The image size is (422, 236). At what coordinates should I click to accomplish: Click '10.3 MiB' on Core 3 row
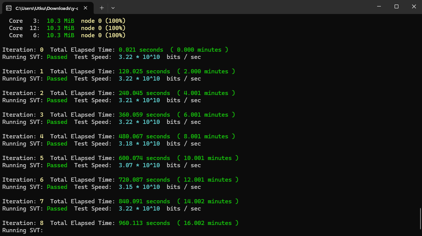tap(61, 21)
